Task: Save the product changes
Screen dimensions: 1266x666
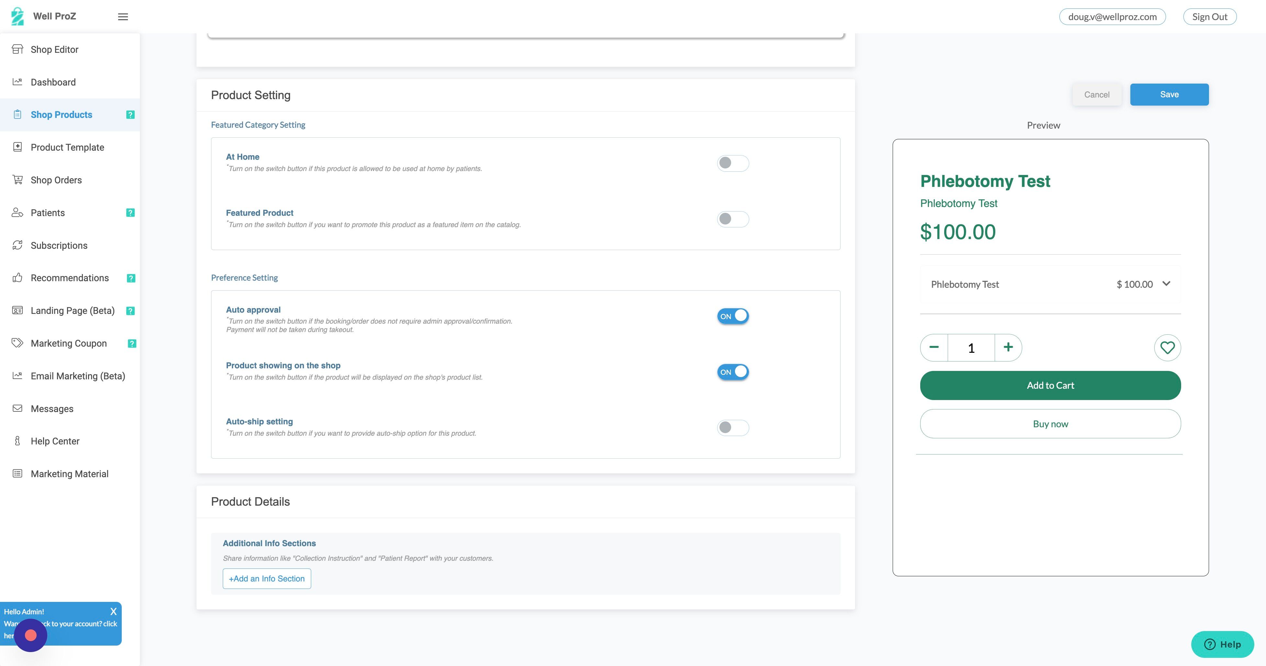Action: click(x=1169, y=94)
